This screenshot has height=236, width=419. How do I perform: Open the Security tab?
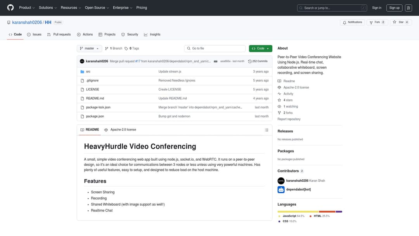coord(130,35)
